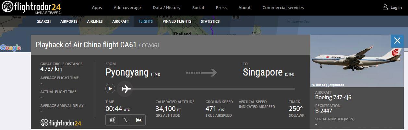Click the center-on-aircraft arrows icon
This screenshot has width=408, height=130.
pos(112,120)
